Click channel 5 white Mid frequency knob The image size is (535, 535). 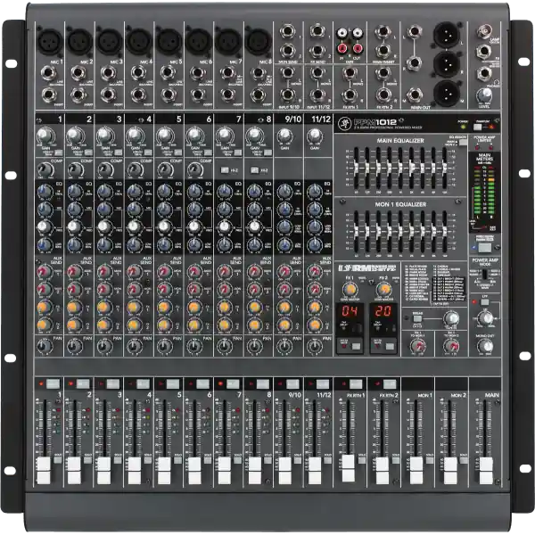[164, 226]
